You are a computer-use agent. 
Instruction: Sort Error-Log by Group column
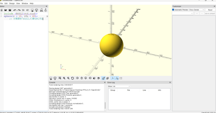113,90
